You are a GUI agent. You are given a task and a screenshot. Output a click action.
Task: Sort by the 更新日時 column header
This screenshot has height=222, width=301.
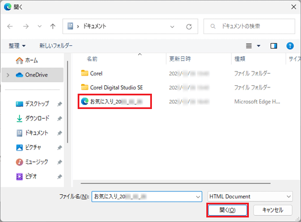pos(180,59)
